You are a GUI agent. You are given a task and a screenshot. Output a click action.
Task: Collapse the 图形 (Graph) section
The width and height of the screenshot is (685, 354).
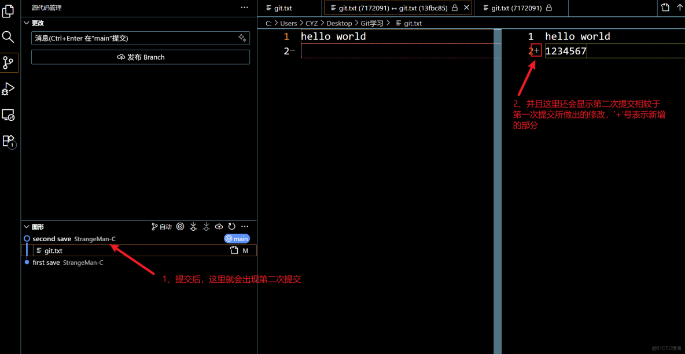click(26, 226)
